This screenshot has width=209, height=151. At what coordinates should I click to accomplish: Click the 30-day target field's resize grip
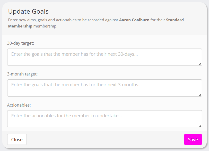click(200, 64)
